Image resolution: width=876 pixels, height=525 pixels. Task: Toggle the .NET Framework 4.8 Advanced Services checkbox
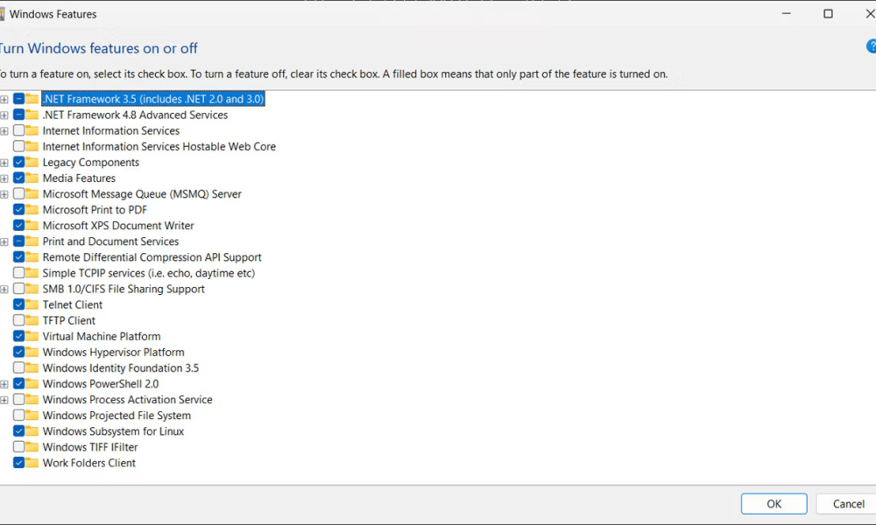click(x=18, y=115)
